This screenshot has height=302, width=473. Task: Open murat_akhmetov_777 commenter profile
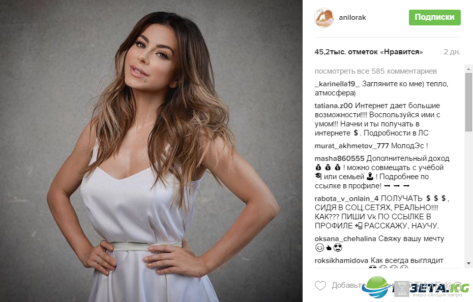(x=352, y=146)
